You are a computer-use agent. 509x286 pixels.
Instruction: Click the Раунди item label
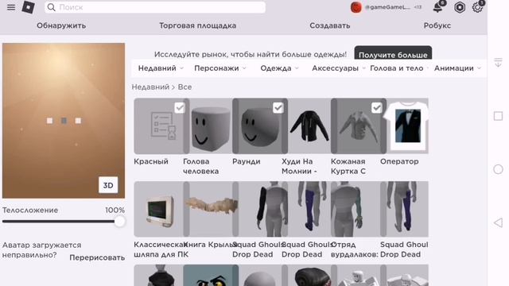pos(247,161)
